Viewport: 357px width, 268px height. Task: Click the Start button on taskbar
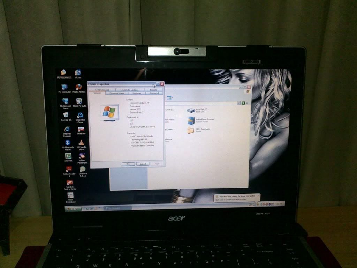[x=72, y=209]
